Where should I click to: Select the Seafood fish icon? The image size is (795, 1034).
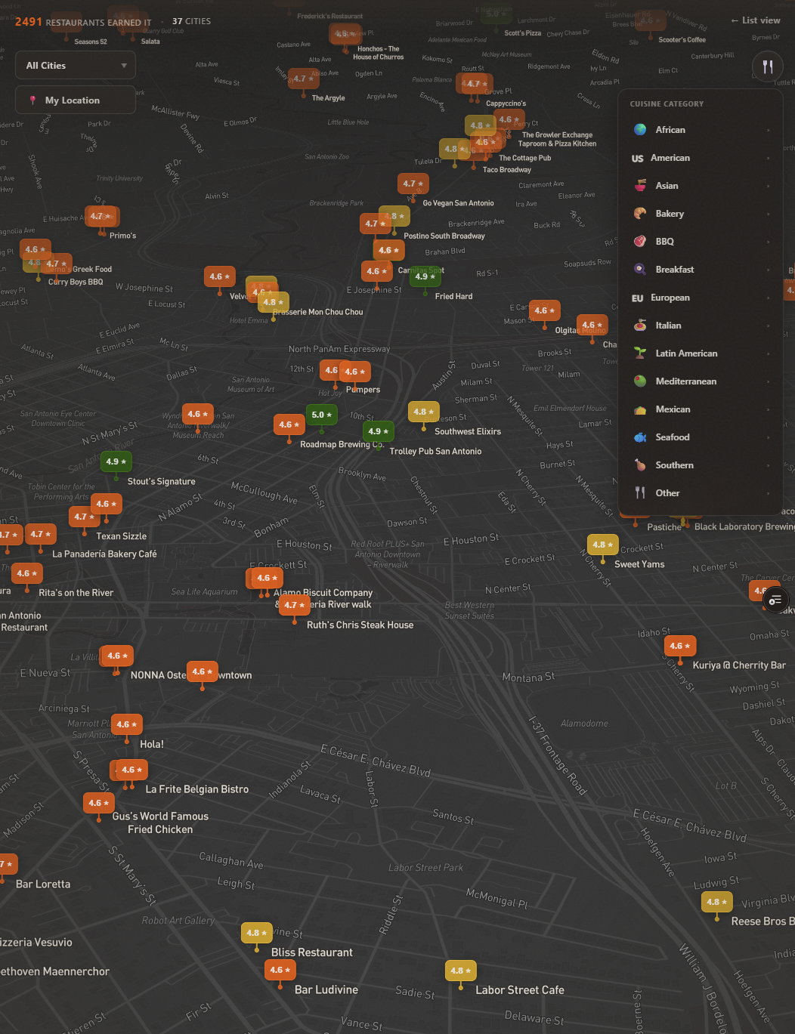click(640, 437)
